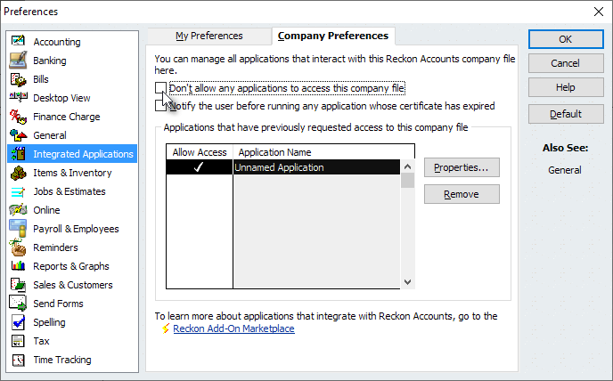This screenshot has height=381, width=613.
Task: Click the Reports & Graphs chart icon
Action: pos(18,266)
